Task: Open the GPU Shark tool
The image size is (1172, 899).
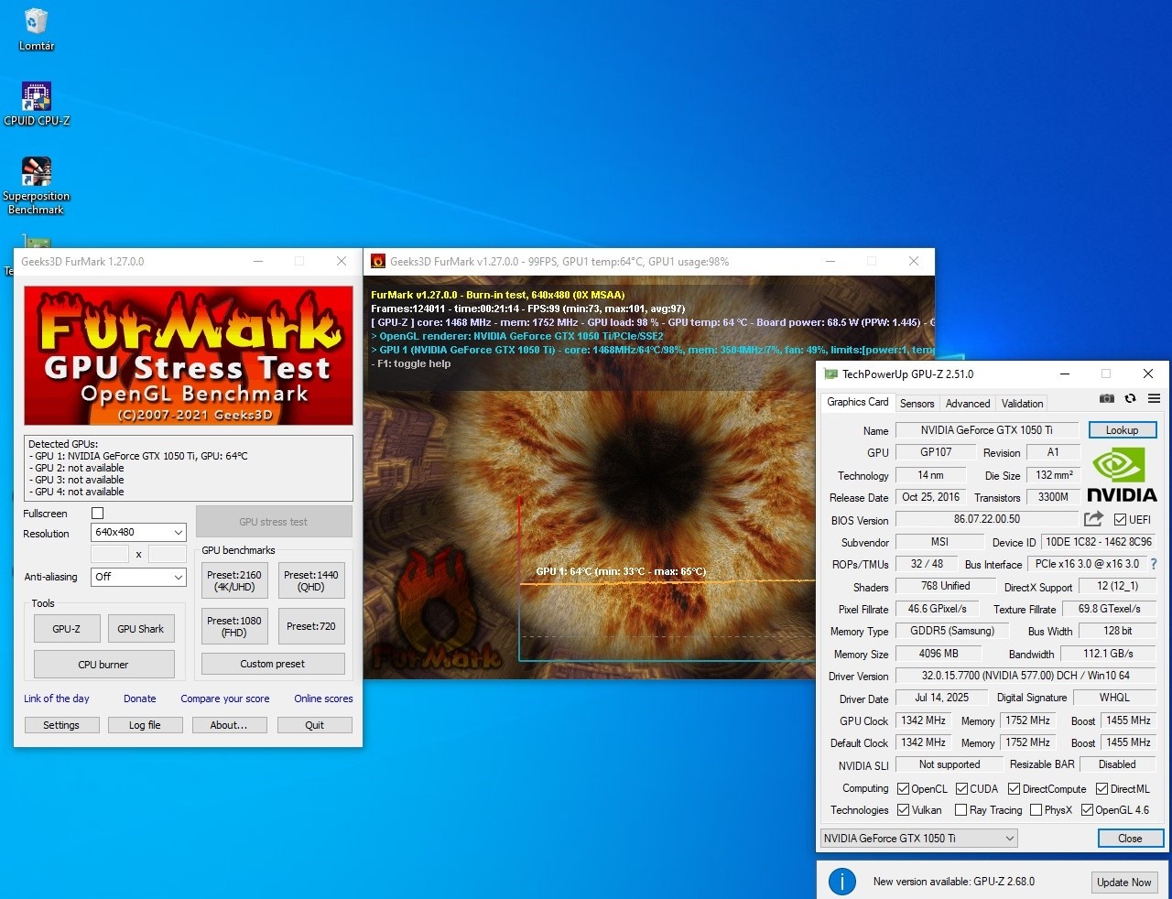Action: pyautogui.click(x=141, y=629)
